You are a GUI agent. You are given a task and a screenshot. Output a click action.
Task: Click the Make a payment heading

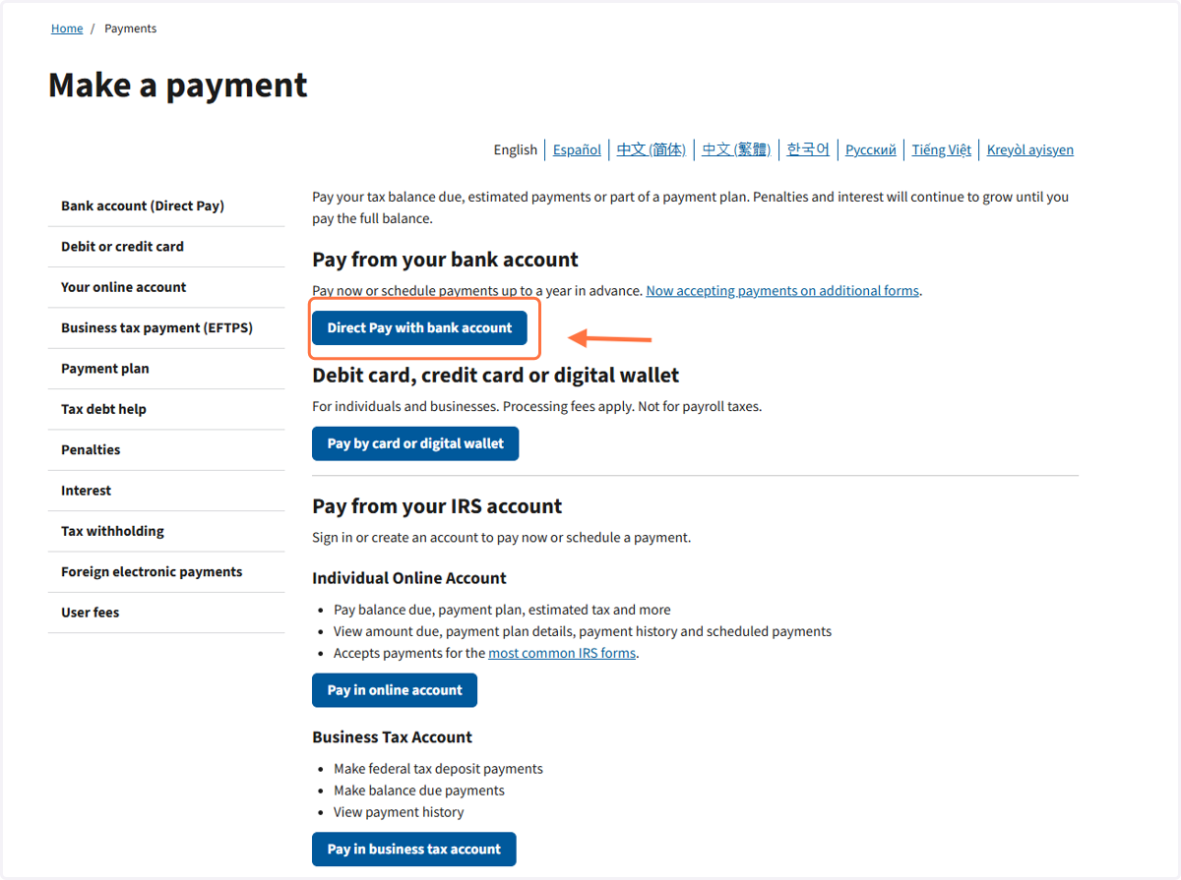click(x=178, y=85)
